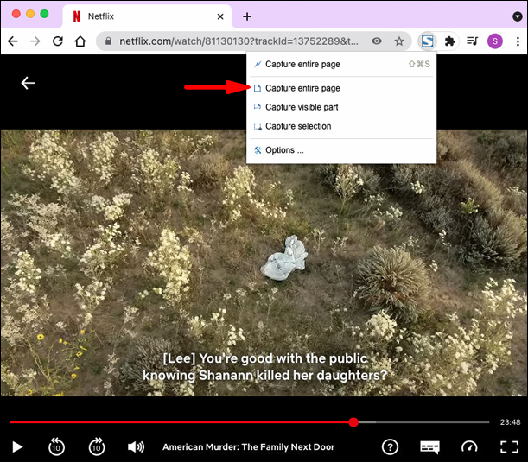Click the screenshot extension icon in toolbar
The width and height of the screenshot is (528, 462).
click(427, 41)
